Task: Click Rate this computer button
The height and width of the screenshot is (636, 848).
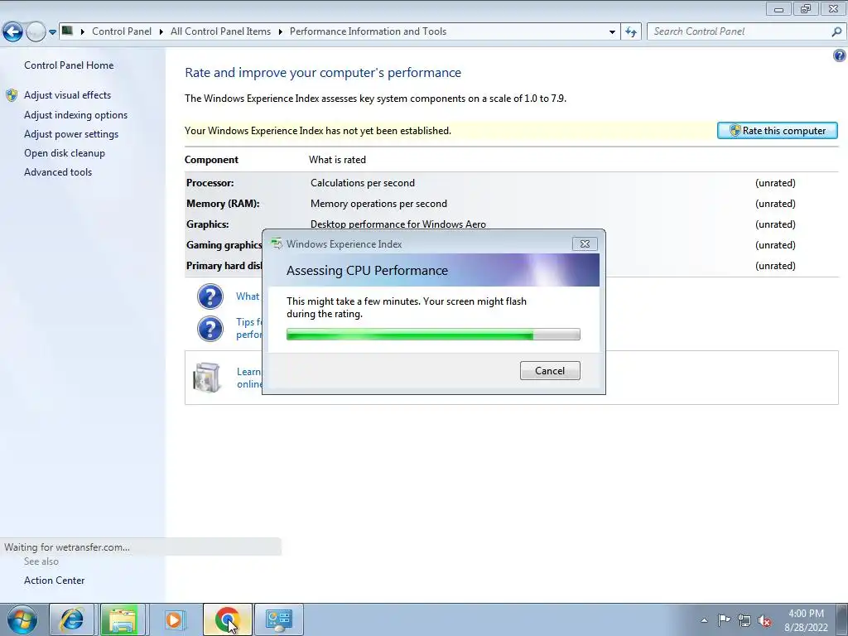Action: click(x=777, y=130)
